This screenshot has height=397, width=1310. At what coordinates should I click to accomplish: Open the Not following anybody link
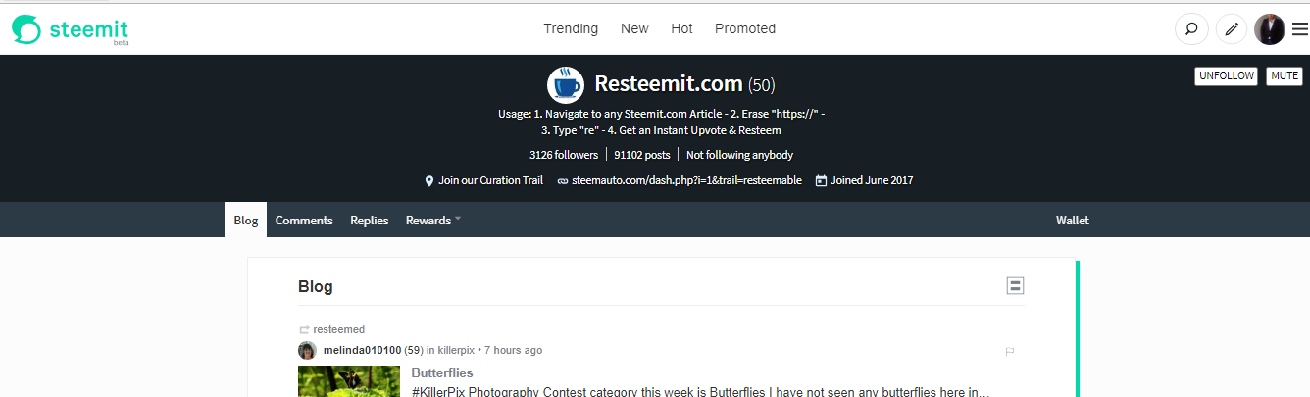coord(739,155)
